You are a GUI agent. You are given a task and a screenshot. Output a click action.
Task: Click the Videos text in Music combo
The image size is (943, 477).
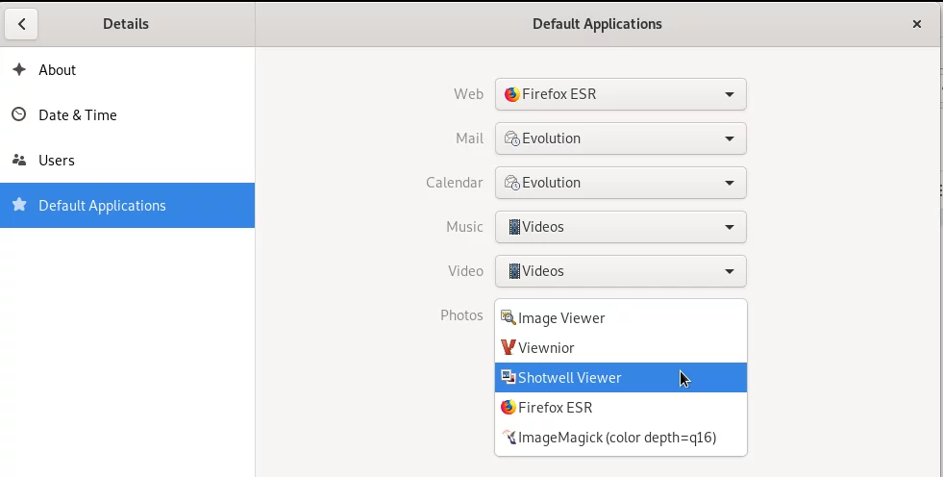(542, 227)
